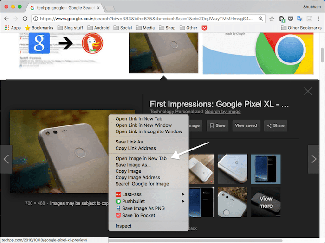The image size is (325, 243).
Task: Choose Open Link in Incognito Window
Action: 149,131
